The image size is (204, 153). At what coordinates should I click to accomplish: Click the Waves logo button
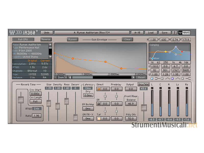pyautogui.click(x=184, y=33)
